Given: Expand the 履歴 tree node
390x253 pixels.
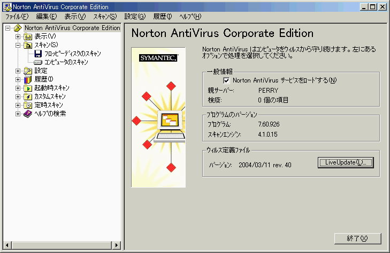Looking at the screenshot, I should coord(18,79).
